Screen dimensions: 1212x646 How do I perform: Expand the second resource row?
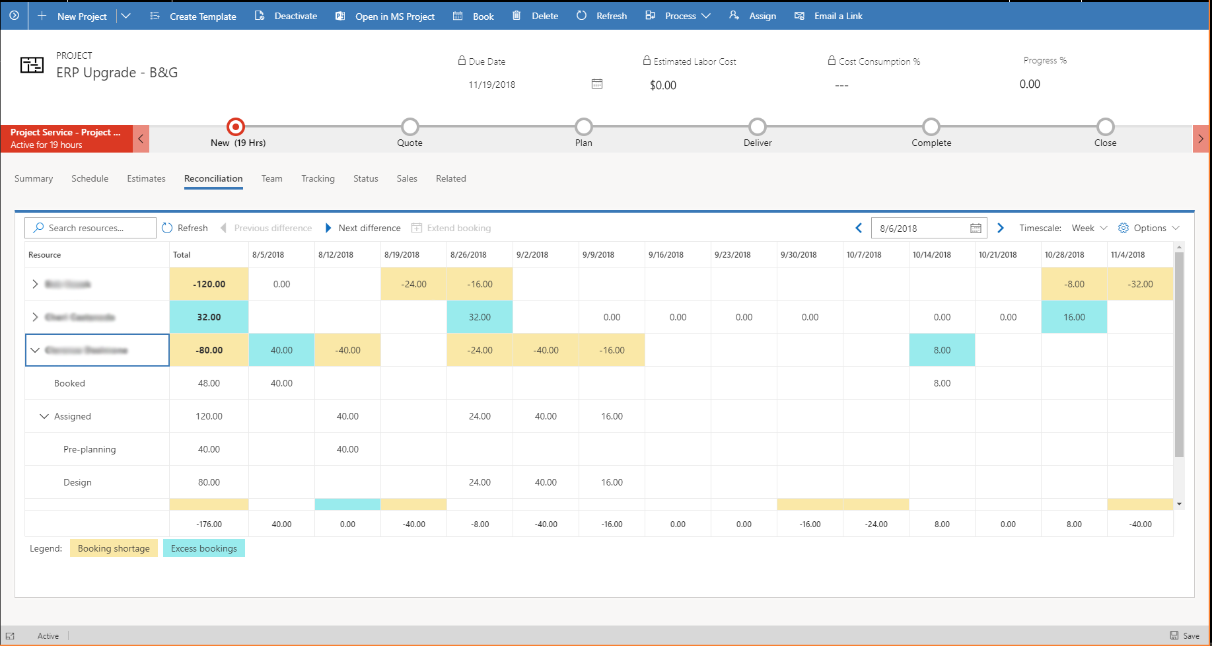[35, 317]
